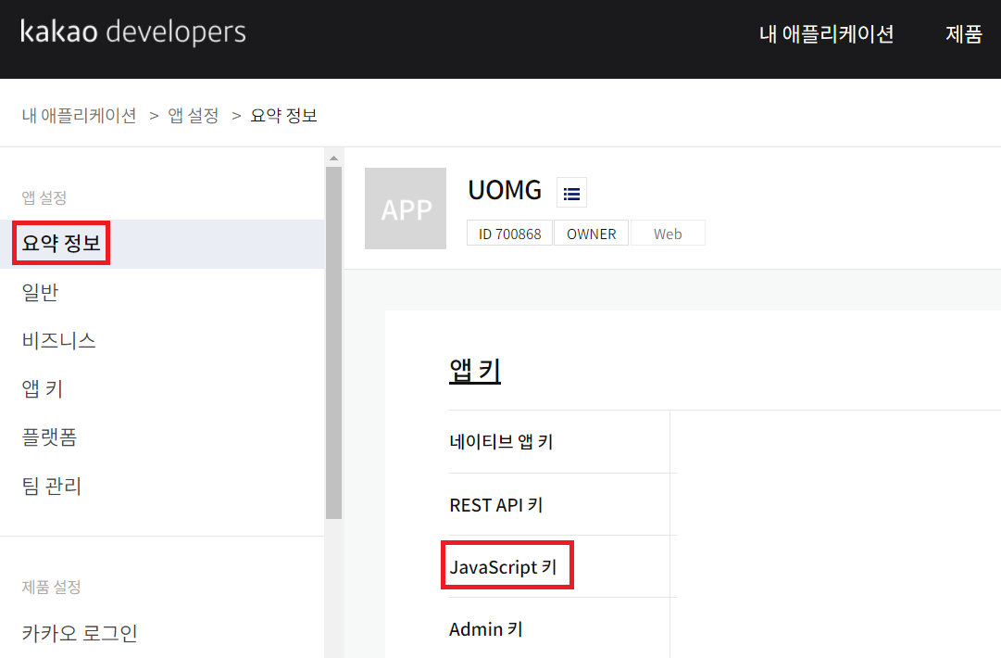Click the gray APP thumbnail image
The image size is (1001, 658).
(406, 209)
